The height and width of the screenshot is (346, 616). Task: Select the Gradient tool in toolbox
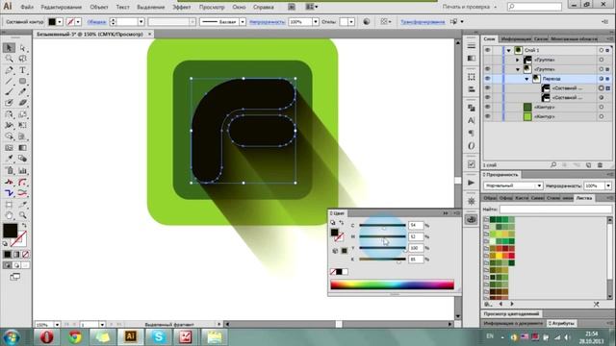tap(22, 148)
